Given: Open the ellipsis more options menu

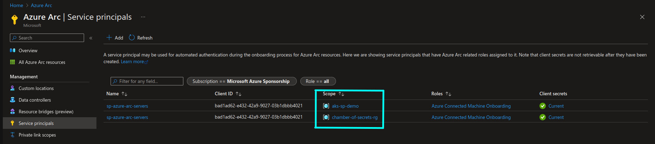Looking at the screenshot, I should pos(143,17).
